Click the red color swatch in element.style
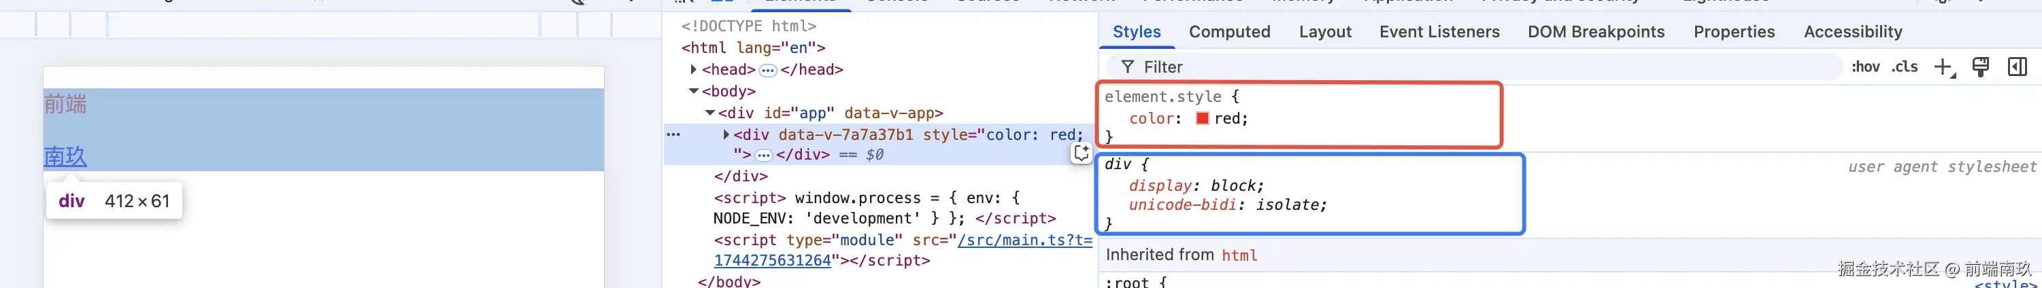Screen dimensions: 2042x288 click(x=1202, y=118)
